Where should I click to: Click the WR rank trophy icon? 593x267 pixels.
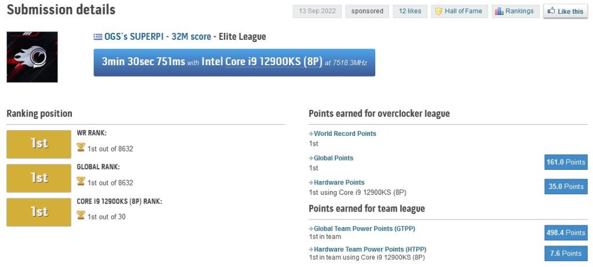(80, 147)
